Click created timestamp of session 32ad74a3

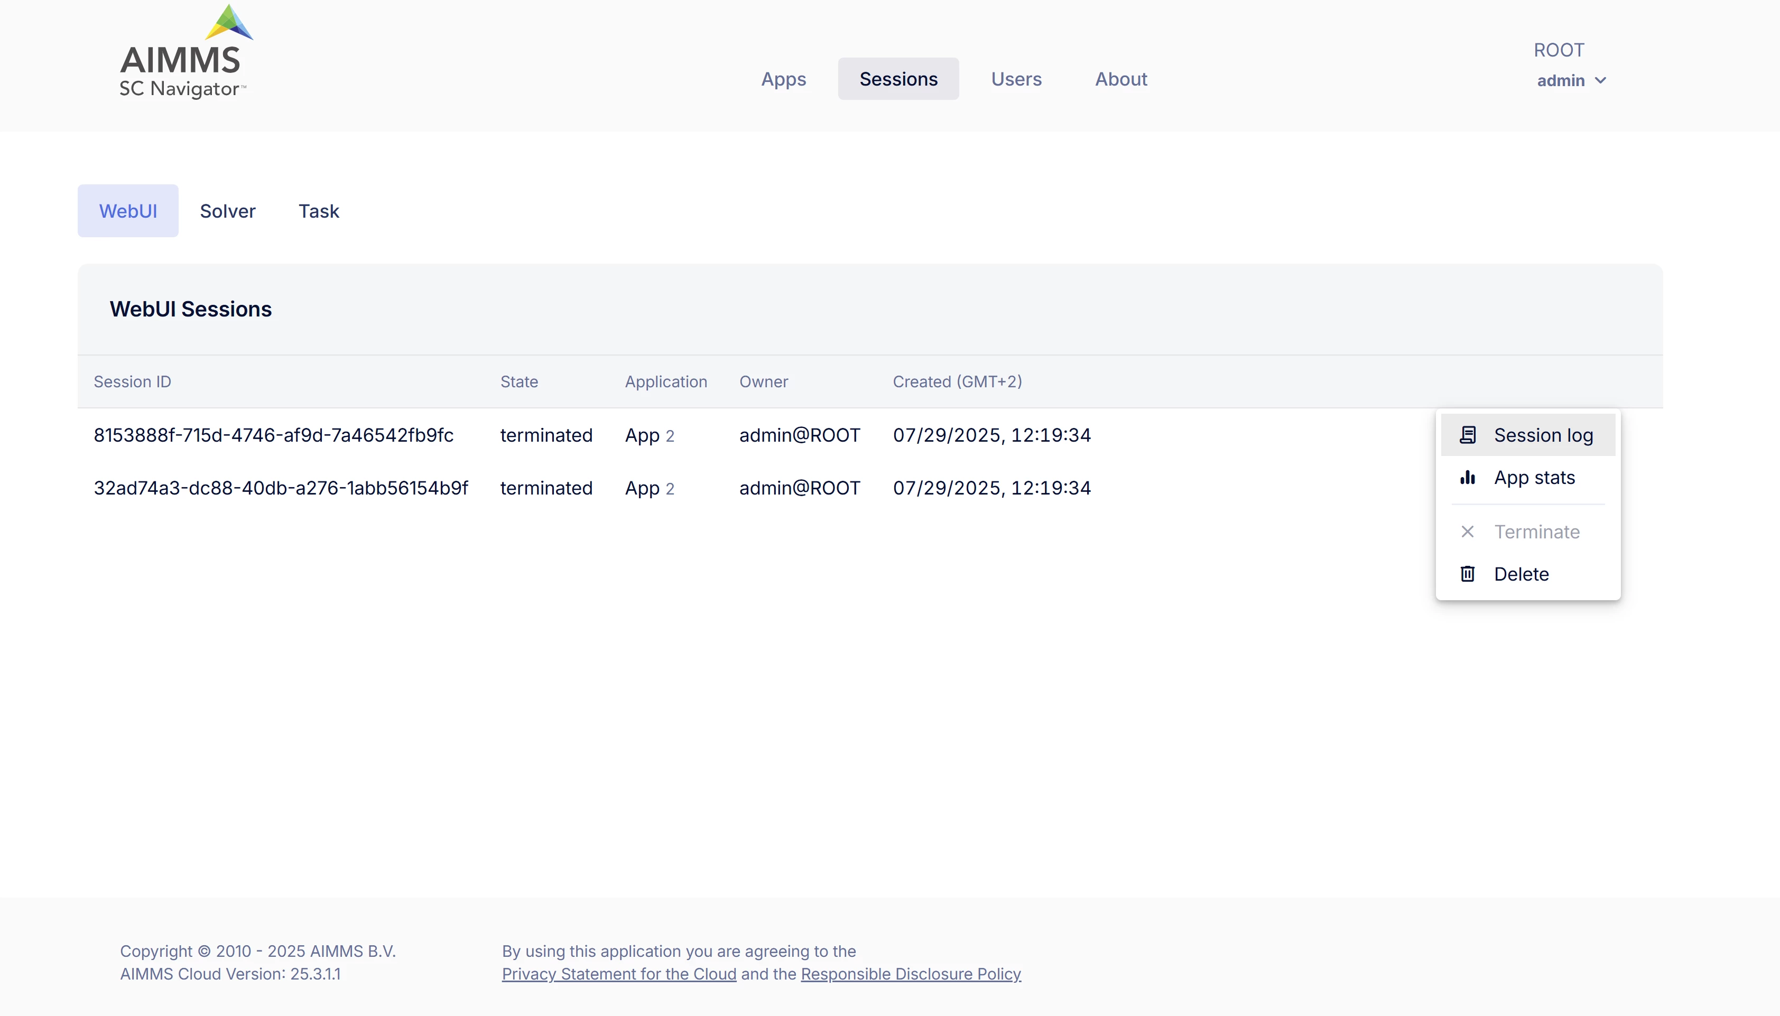tap(992, 488)
